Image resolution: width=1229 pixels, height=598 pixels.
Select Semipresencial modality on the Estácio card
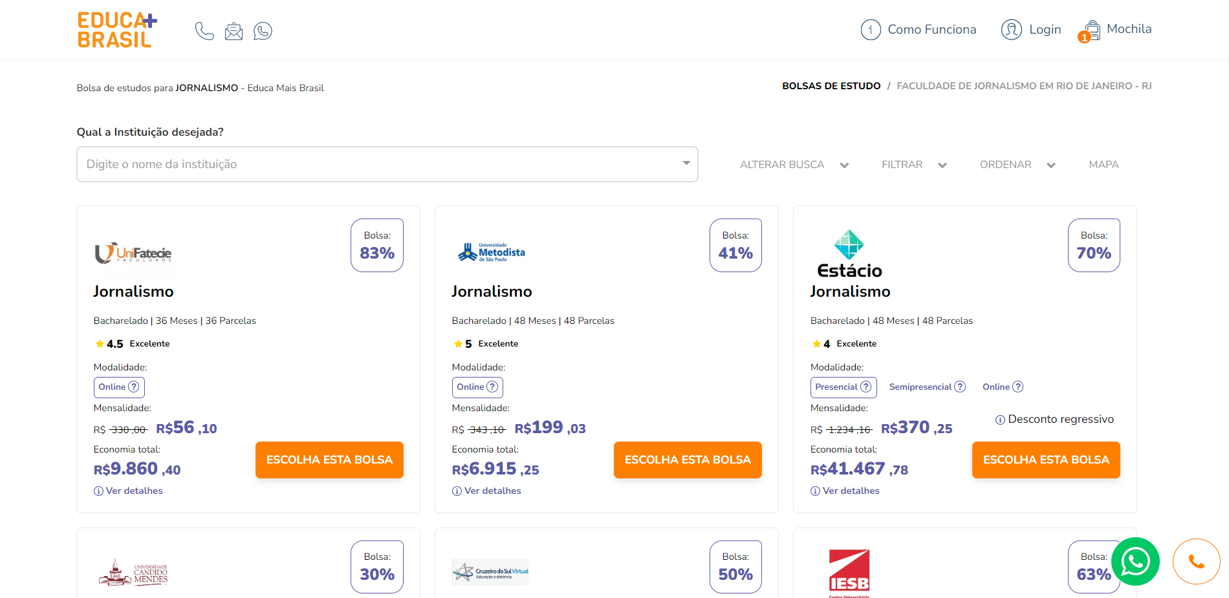(927, 387)
